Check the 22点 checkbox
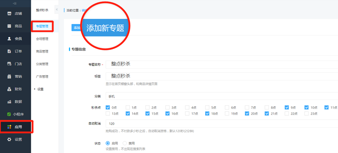 click(287, 114)
